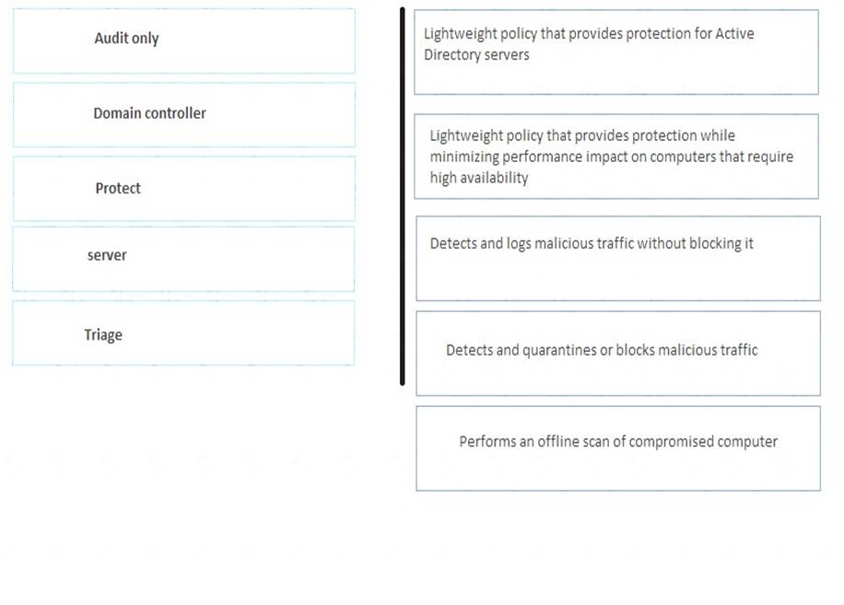The width and height of the screenshot is (844, 605).
Task: Click the 'server' label text
Action: 107,255
